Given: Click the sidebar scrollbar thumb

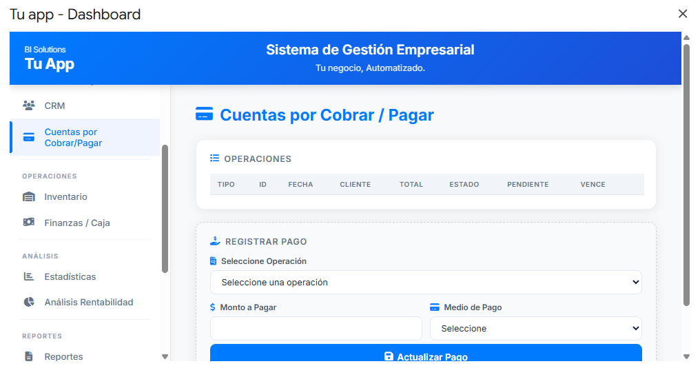Looking at the screenshot, I should pyautogui.click(x=165, y=208).
